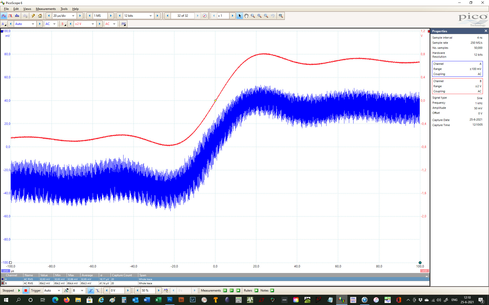
Task: Show Rulers legend icon
Action: (256, 291)
